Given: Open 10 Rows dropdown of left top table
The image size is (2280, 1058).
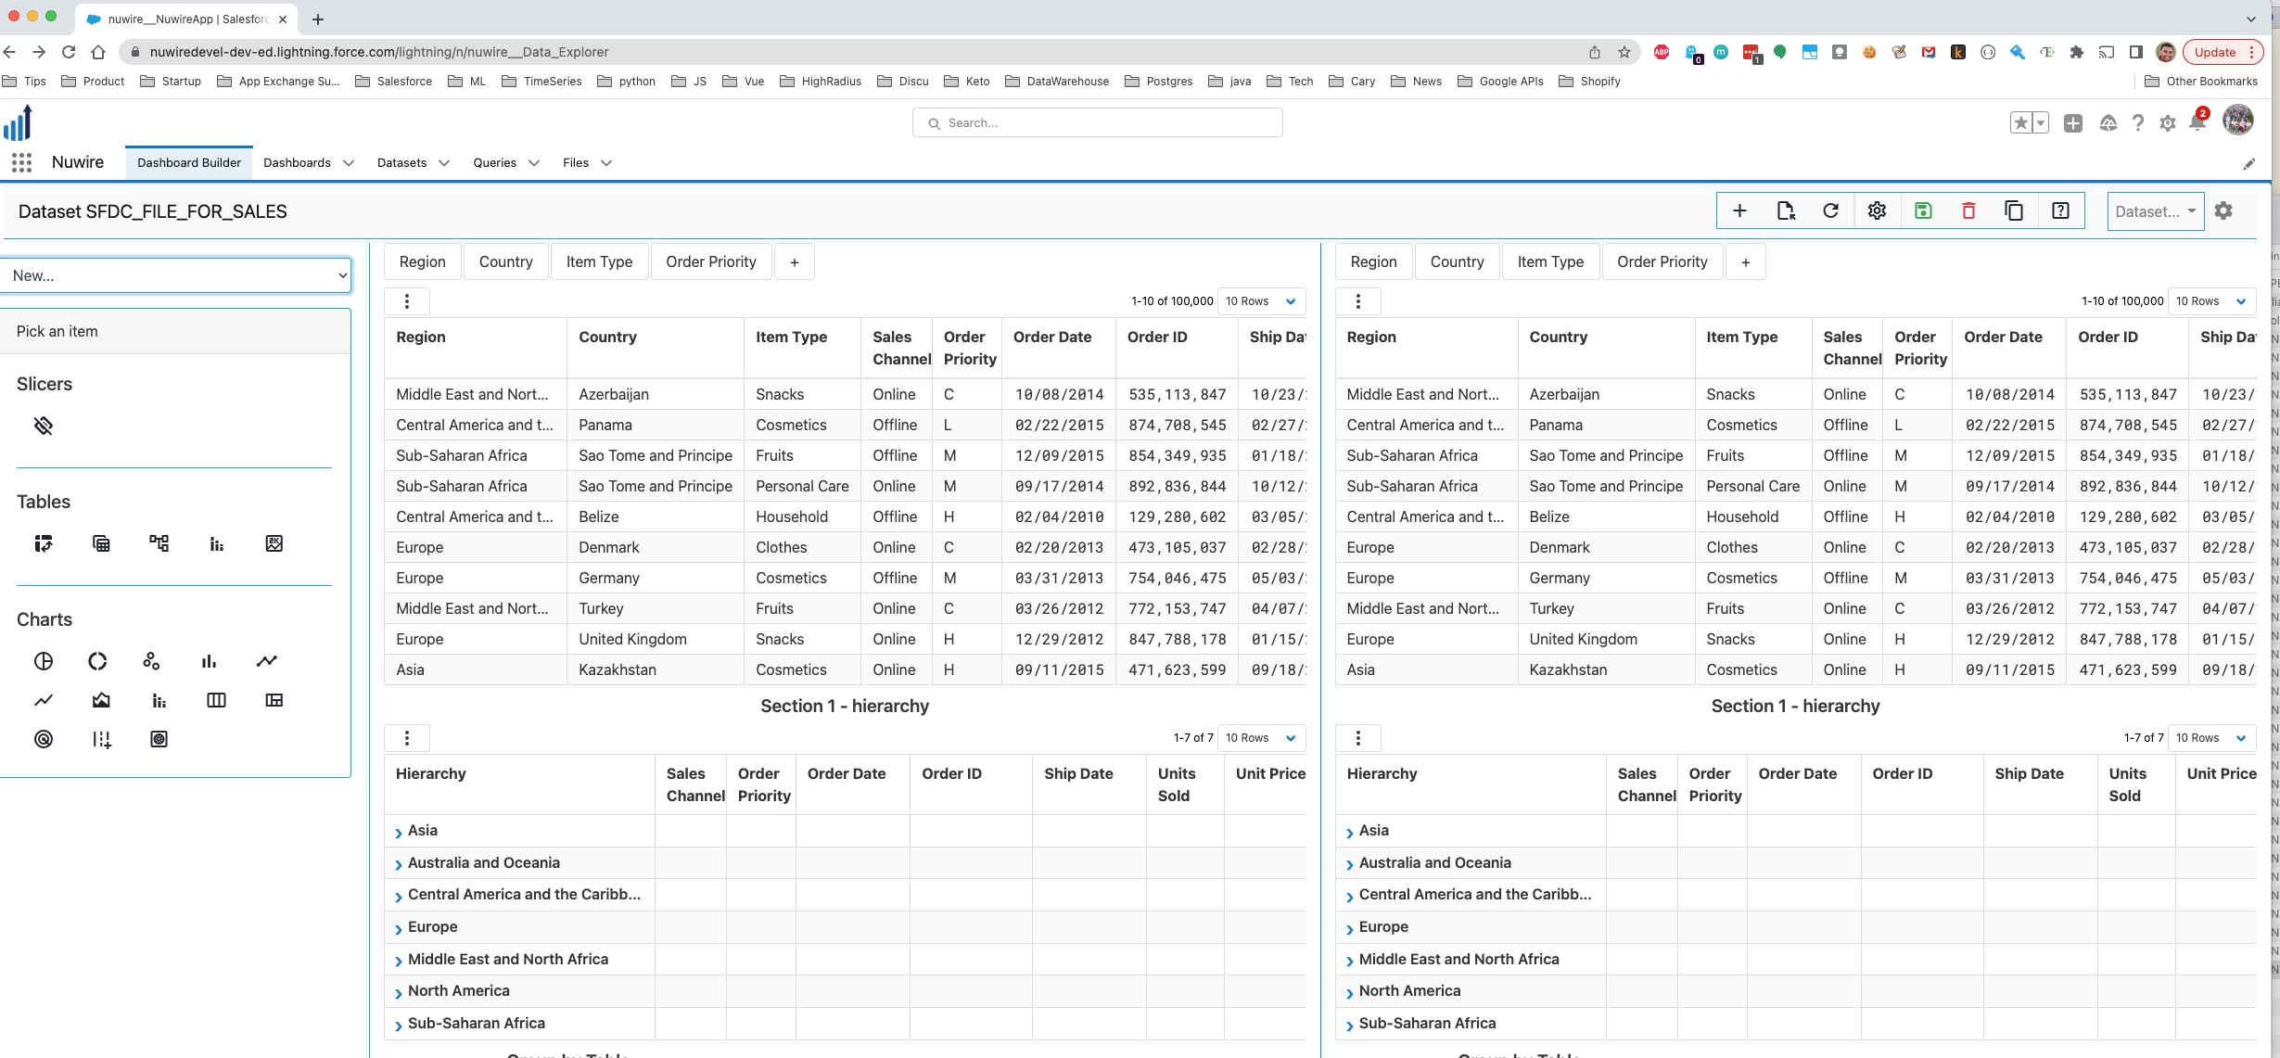Looking at the screenshot, I should pos(1261,301).
